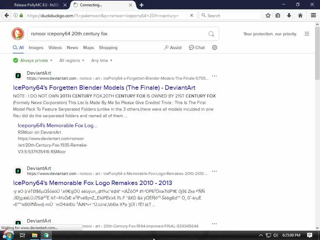
Task: Click the DuckDuckGo duck logo
Action: 18,34
